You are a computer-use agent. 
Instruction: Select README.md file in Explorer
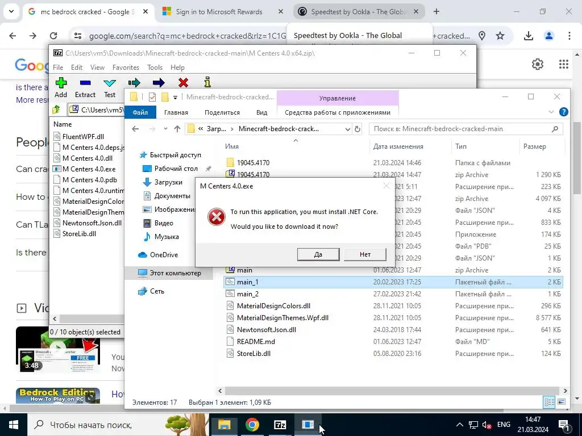pos(256,341)
